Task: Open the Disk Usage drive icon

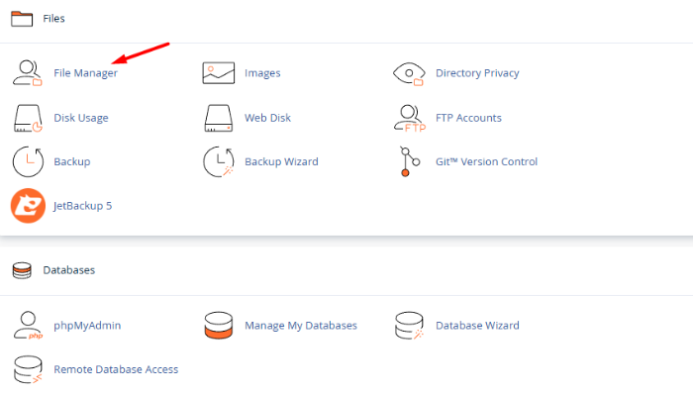Action: coord(27,118)
